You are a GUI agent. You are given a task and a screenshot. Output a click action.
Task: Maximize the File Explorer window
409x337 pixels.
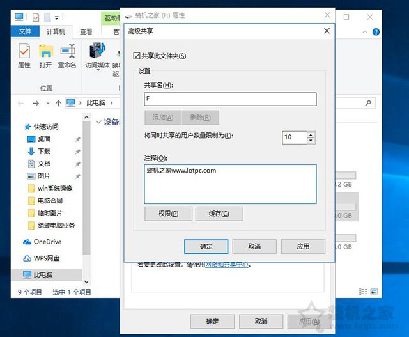[x=346, y=17]
